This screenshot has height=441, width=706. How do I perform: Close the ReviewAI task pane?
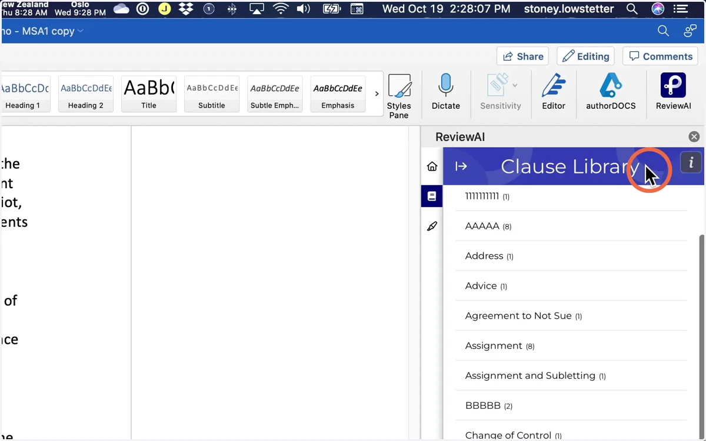coord(694,137)
